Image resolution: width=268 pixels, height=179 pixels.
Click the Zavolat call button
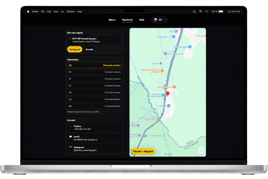89,49
